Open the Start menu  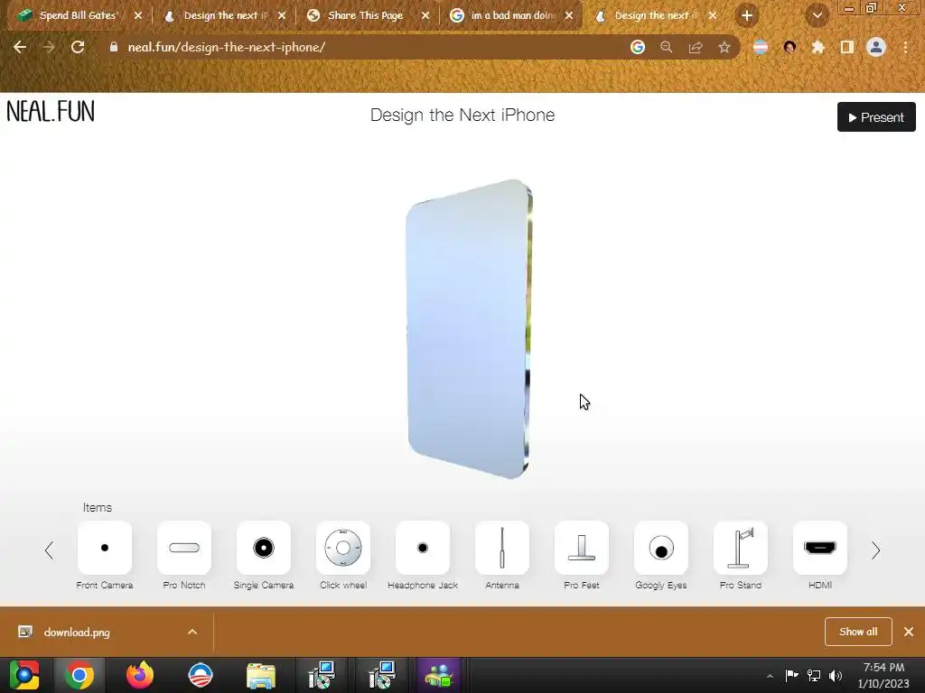point(24,675)
